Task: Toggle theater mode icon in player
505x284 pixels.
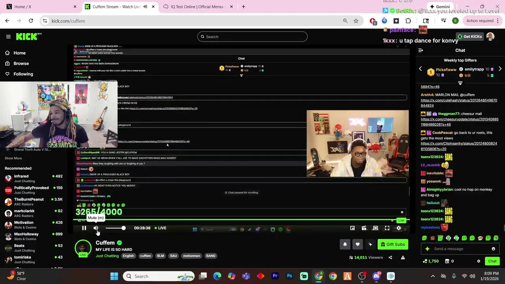Action: pos(376,228)
